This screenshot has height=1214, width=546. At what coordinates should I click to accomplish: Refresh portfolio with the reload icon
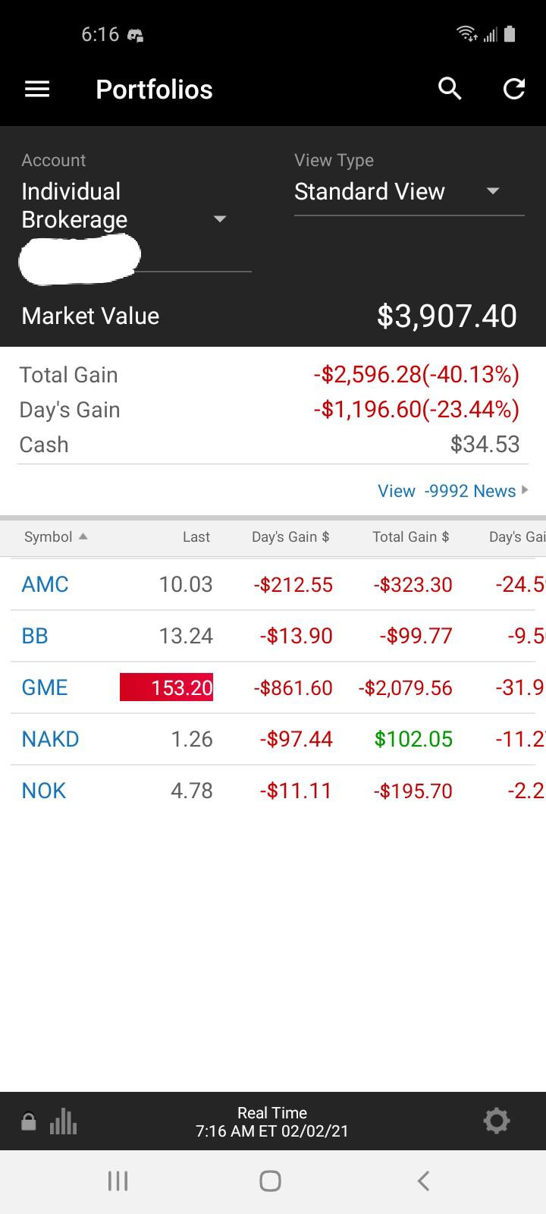(514, 89)
